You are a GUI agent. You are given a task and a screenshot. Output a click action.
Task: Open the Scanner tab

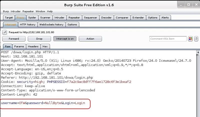(x=45, y=18)
